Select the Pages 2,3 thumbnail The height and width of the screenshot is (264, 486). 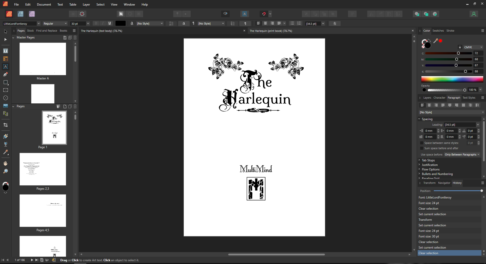43,169
